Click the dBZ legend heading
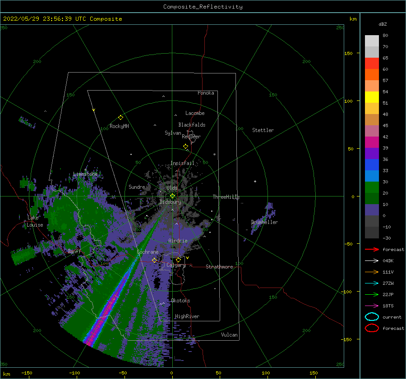Screen dimensions: 406x379 pyautogui.click(x=383, y=24)
